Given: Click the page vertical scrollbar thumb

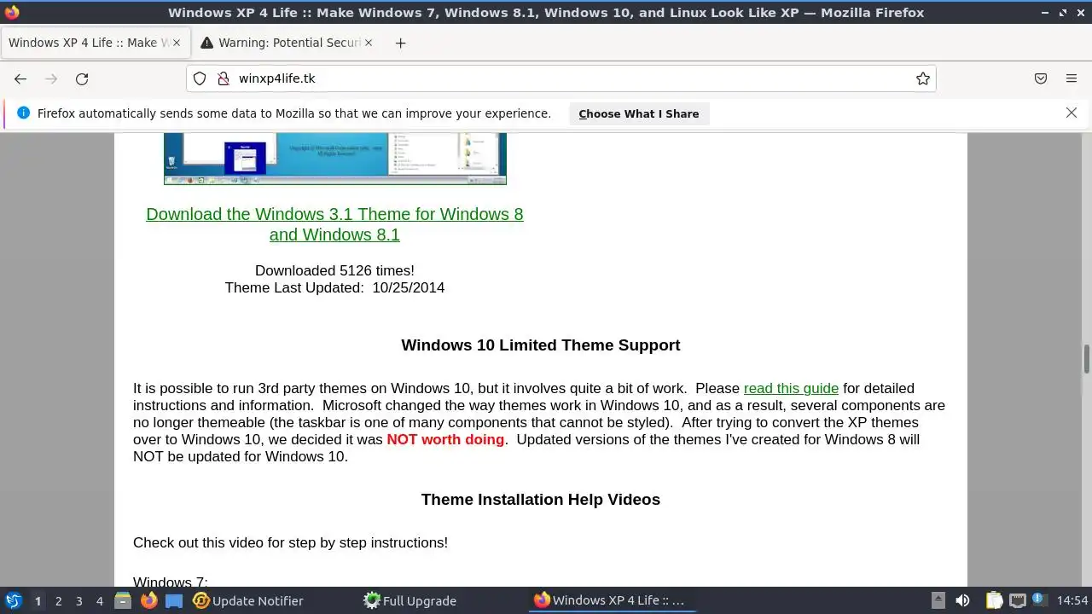Looking at the screenshot, I should (x=1087, y=358).
